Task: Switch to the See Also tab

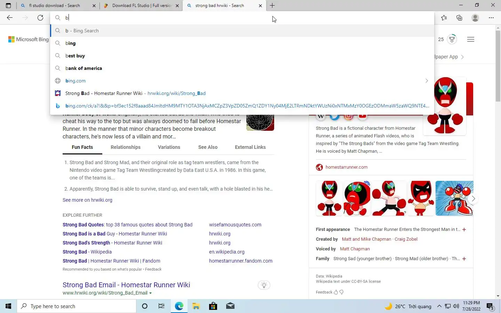Action: (x=208, y=147)
